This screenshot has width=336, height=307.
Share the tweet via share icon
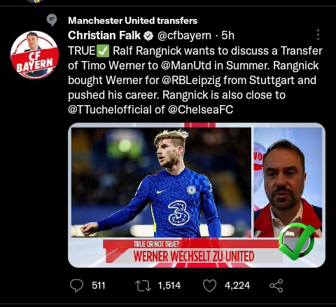276,285
